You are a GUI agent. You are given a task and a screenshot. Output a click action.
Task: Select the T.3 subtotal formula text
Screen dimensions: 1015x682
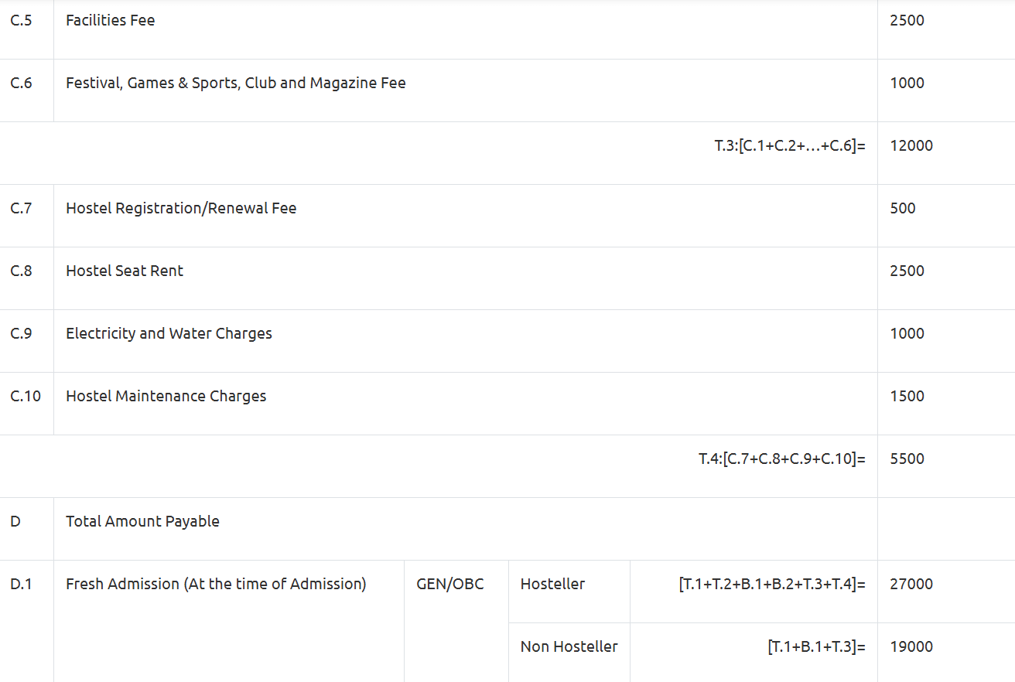tap(789, 146)
